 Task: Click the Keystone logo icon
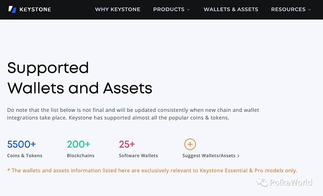tap(12, 9)
